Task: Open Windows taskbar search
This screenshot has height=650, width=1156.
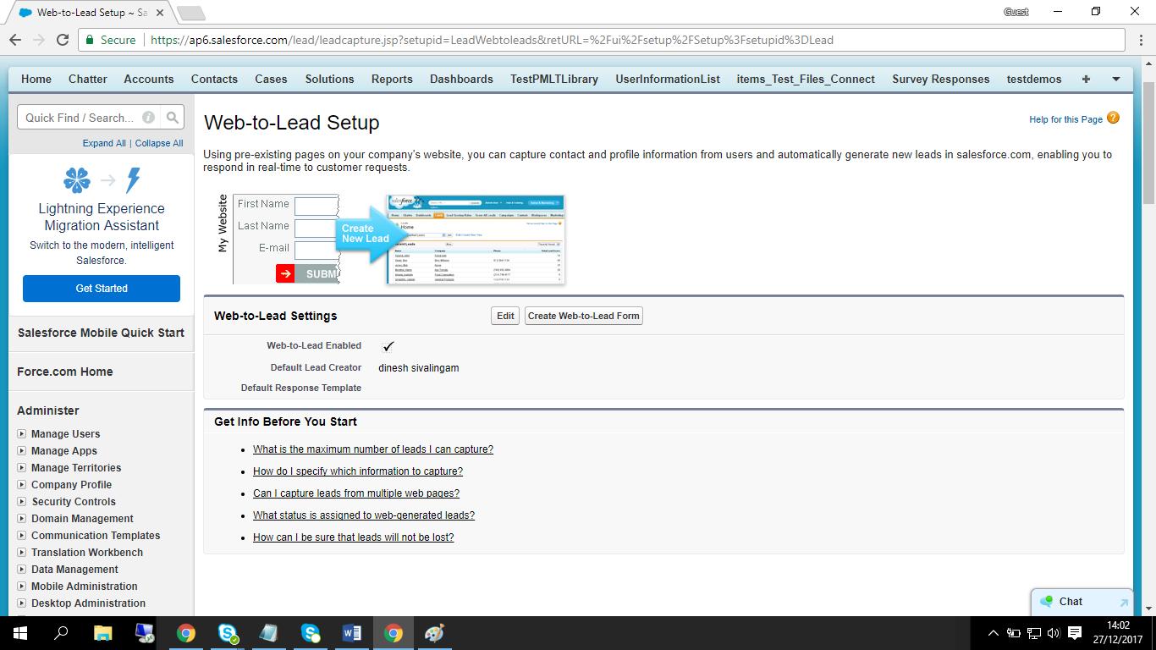Action: click(61, 633)
